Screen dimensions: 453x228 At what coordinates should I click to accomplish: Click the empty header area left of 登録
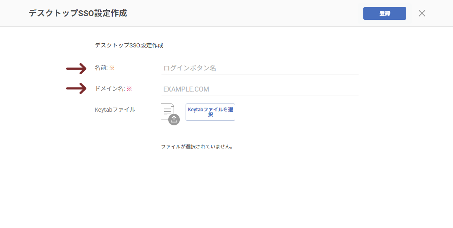[x=248, y=13]
